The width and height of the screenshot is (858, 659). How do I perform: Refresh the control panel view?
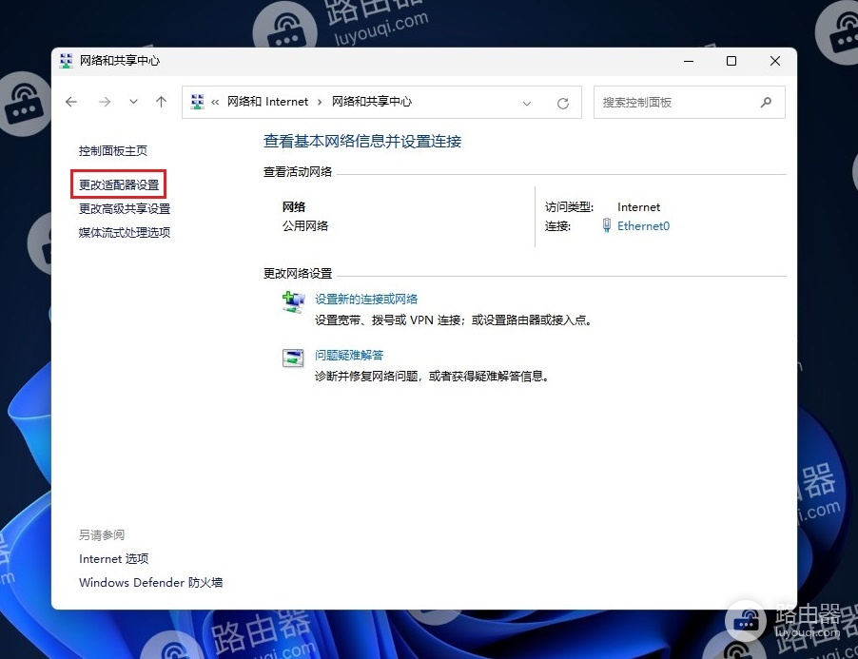tap(562, 103)
